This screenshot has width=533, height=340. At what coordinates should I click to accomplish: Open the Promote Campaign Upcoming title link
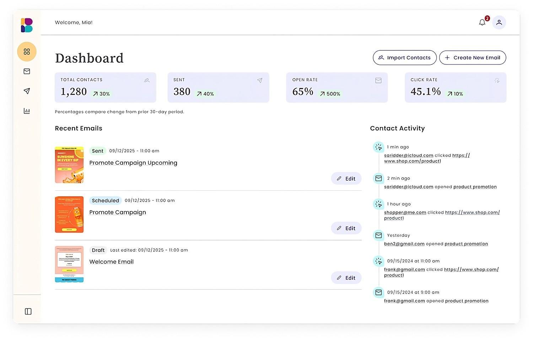click(x=133, y=163)
